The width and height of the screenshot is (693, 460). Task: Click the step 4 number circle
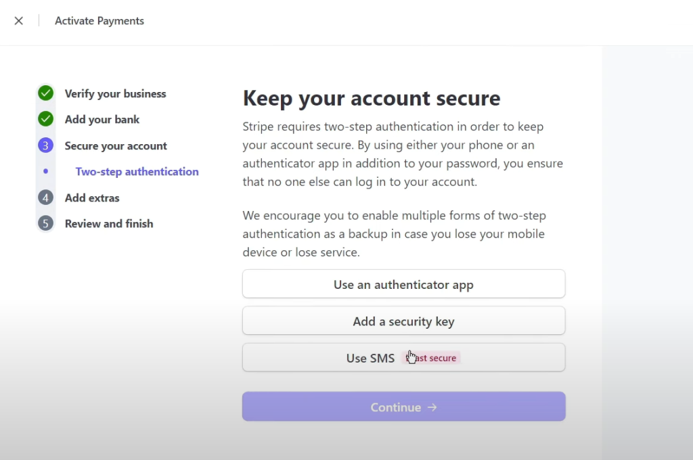45,198
